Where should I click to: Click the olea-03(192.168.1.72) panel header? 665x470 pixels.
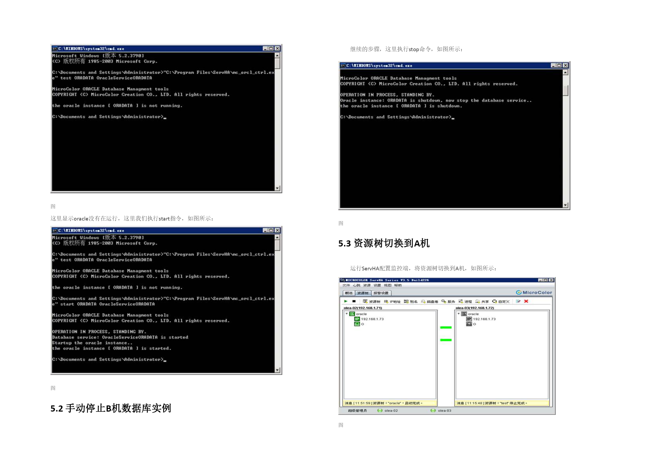[475, 308]
